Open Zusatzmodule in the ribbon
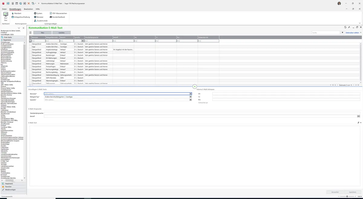Image resolution: width=363 pixels, height=199 pixels. pyautogui.click(x=41, y=21)
